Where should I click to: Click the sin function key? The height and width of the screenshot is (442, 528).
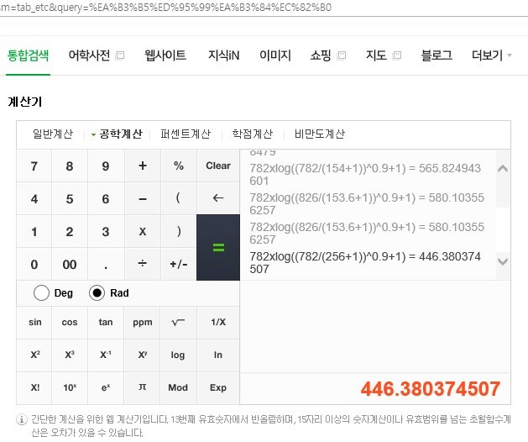point(35,323)
